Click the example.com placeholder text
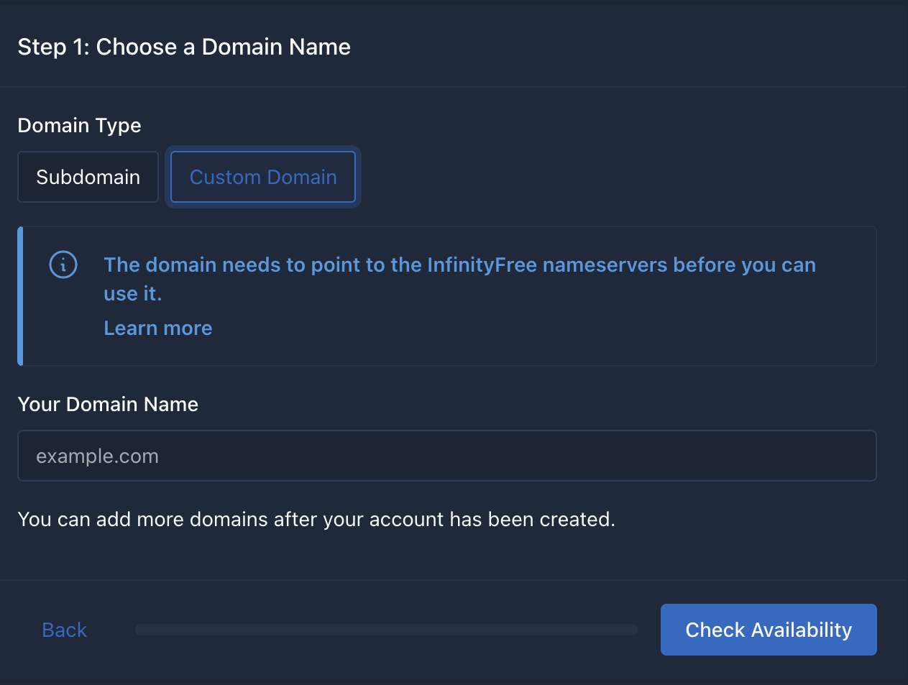Image resolution: width=908 pixels, height=685 pixels. pyautogui.click(x=98, y=456)
